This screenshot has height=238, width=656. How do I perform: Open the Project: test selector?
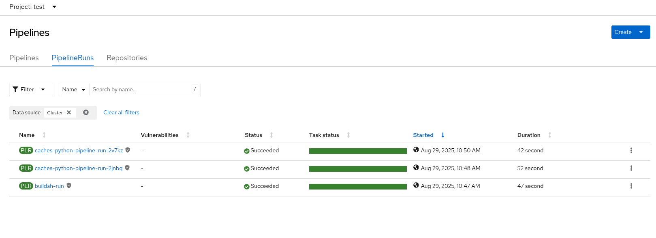click(33, 7)
